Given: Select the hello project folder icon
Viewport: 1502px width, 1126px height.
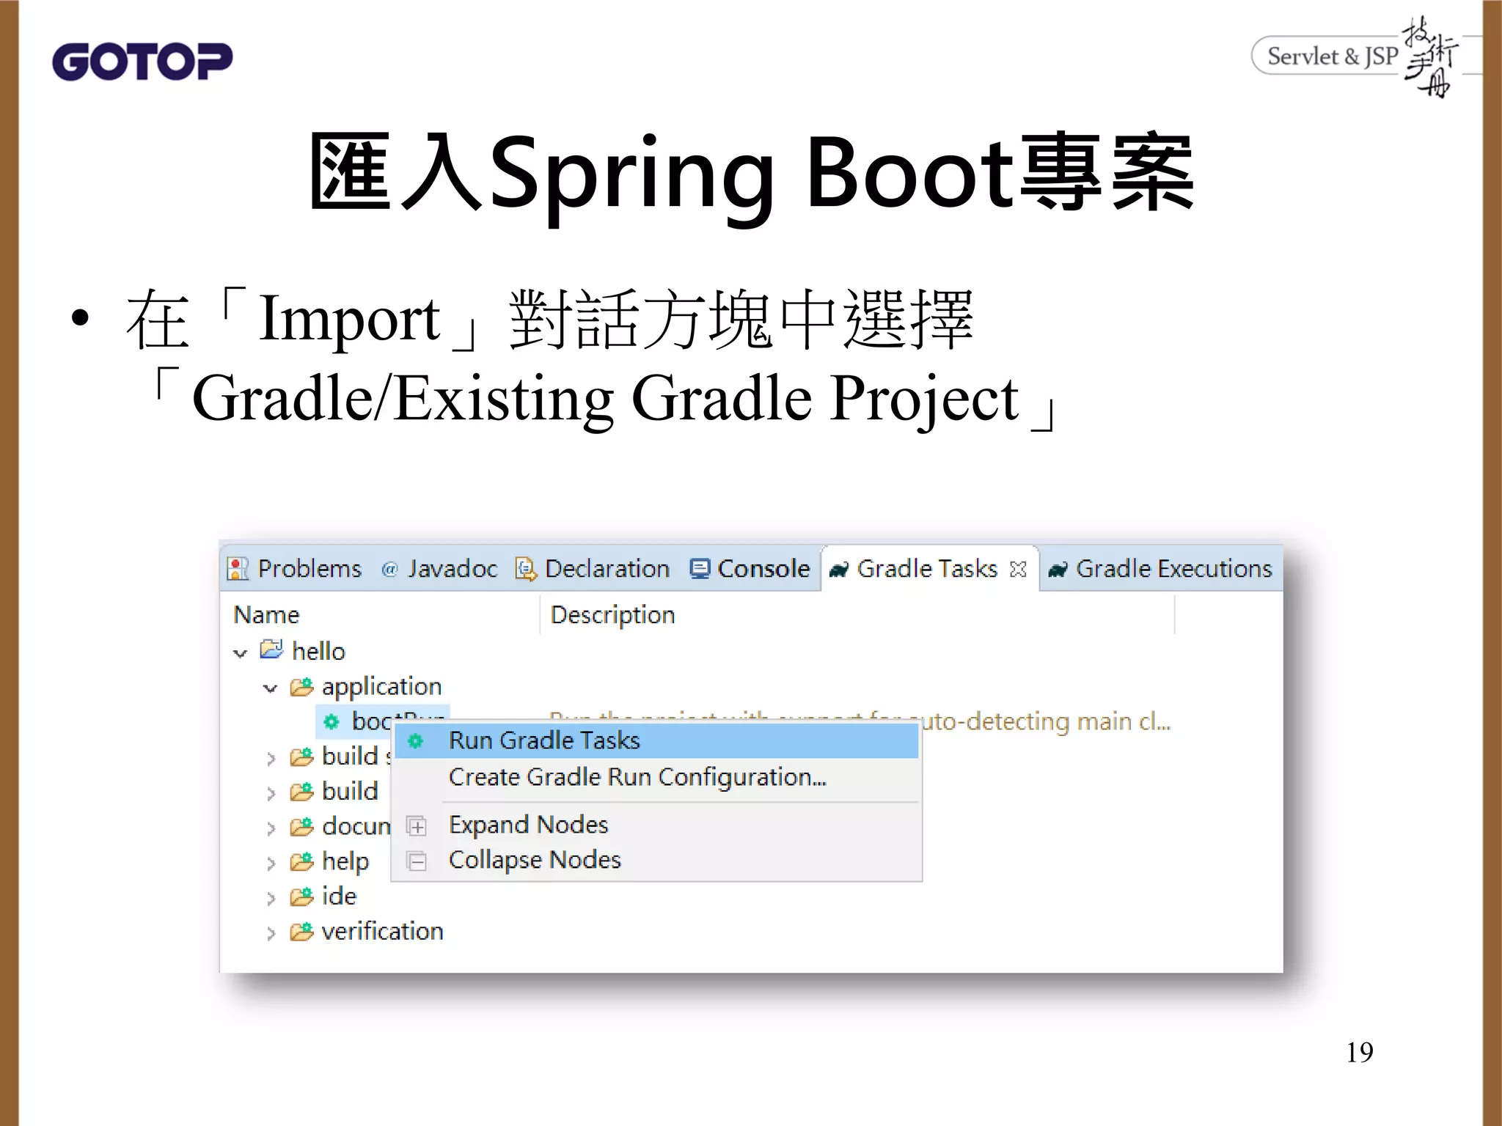Looking at the screenshot, I should pos(271,650).
